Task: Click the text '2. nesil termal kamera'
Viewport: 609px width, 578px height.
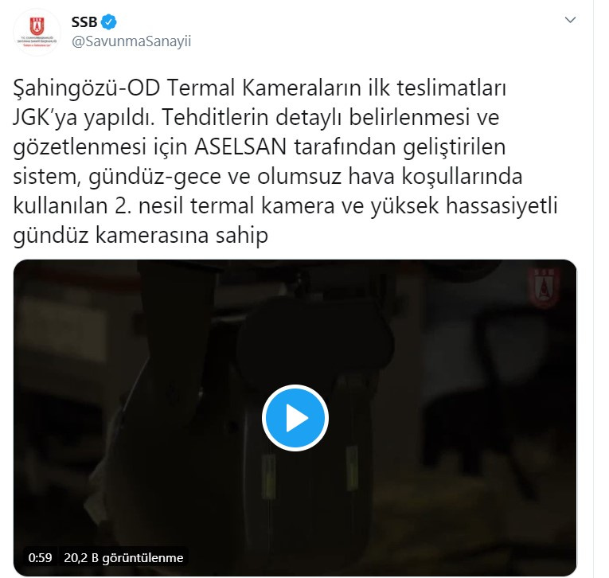Action: 224,205
